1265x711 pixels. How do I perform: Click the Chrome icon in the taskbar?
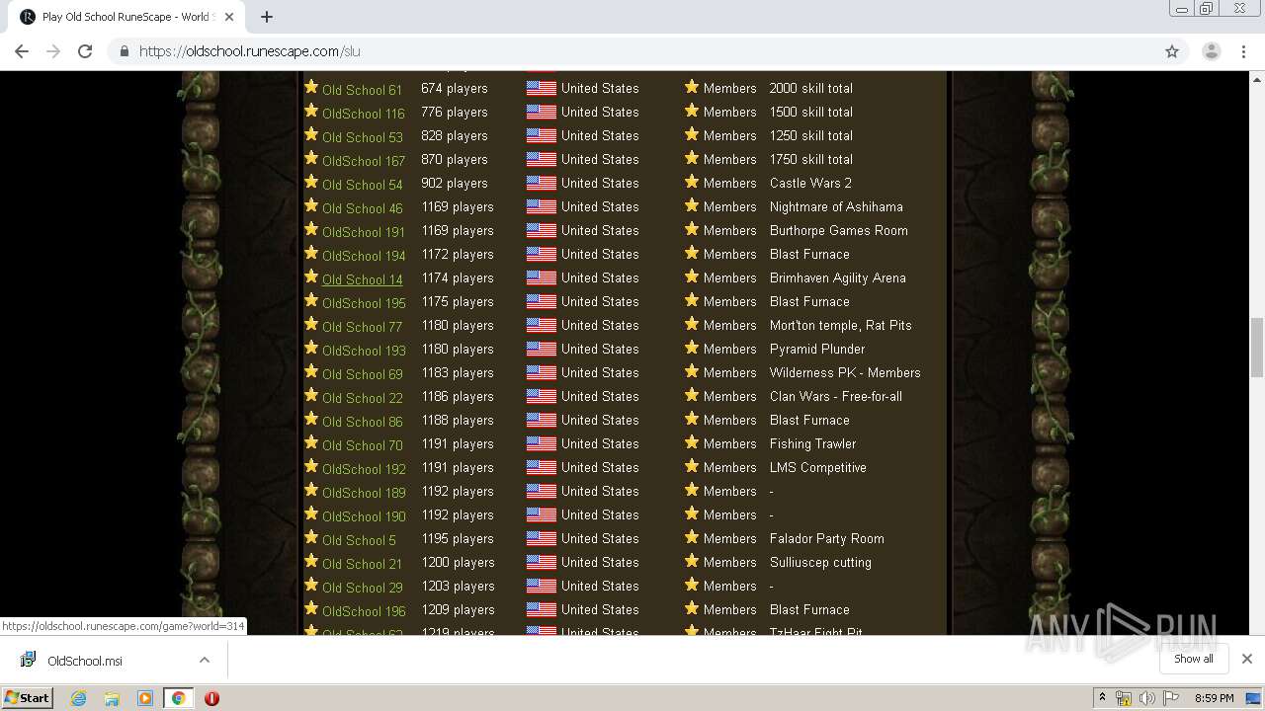tap(179, 698)
